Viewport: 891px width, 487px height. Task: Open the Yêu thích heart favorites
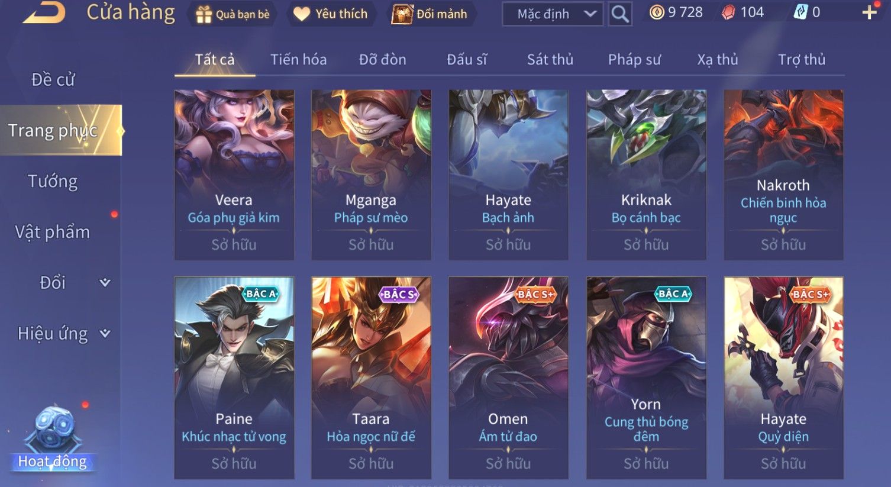[331, 14]
